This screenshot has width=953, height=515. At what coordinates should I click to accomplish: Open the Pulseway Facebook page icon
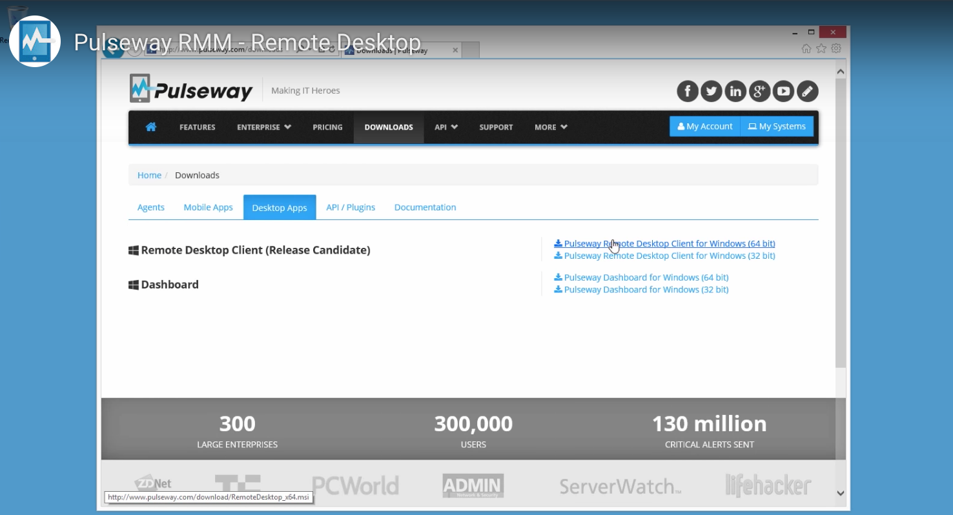click(688, 91)
